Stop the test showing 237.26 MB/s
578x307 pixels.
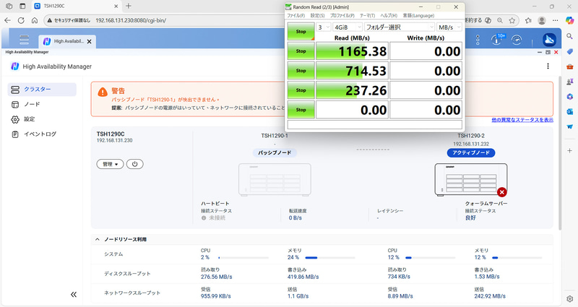click(301, 90)
